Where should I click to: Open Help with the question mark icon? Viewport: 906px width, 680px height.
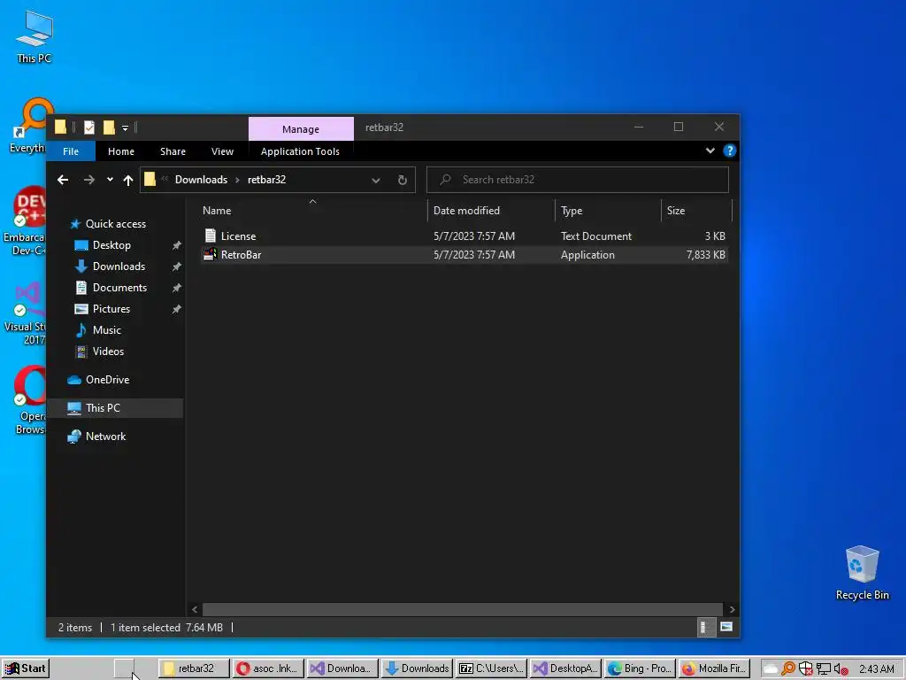click(729, 151)
